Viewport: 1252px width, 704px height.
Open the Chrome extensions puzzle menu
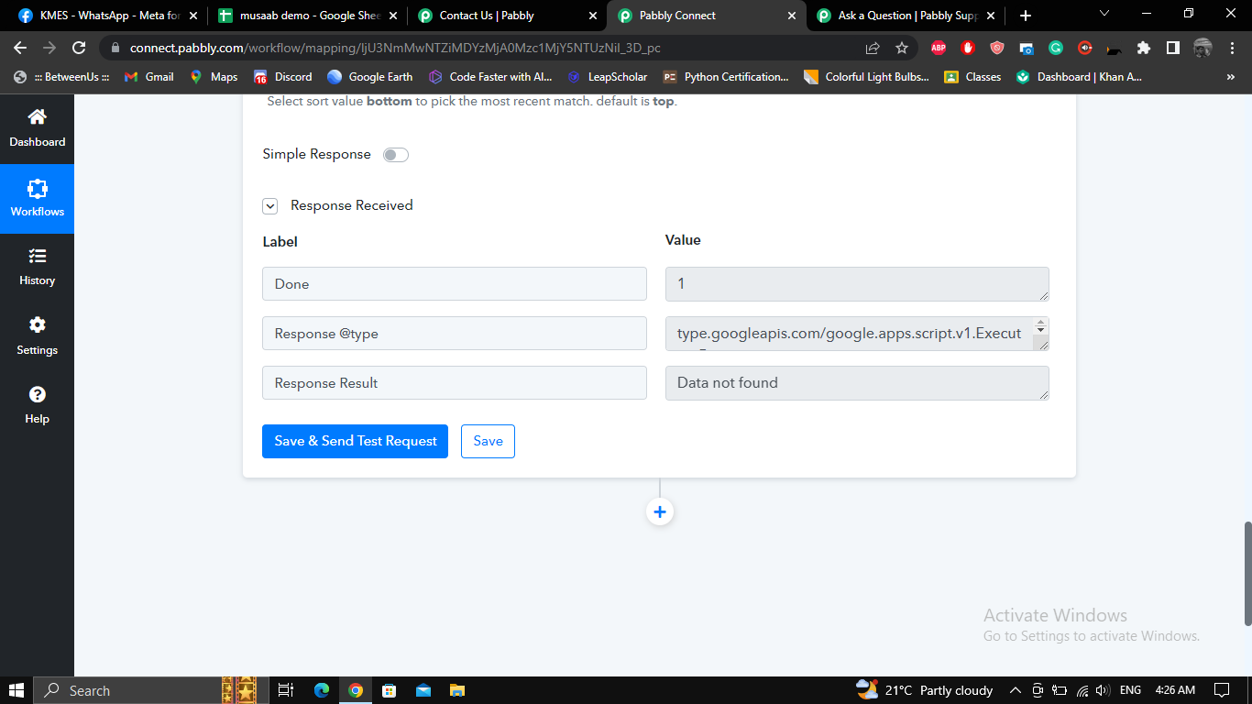(x=1143, y=48)
